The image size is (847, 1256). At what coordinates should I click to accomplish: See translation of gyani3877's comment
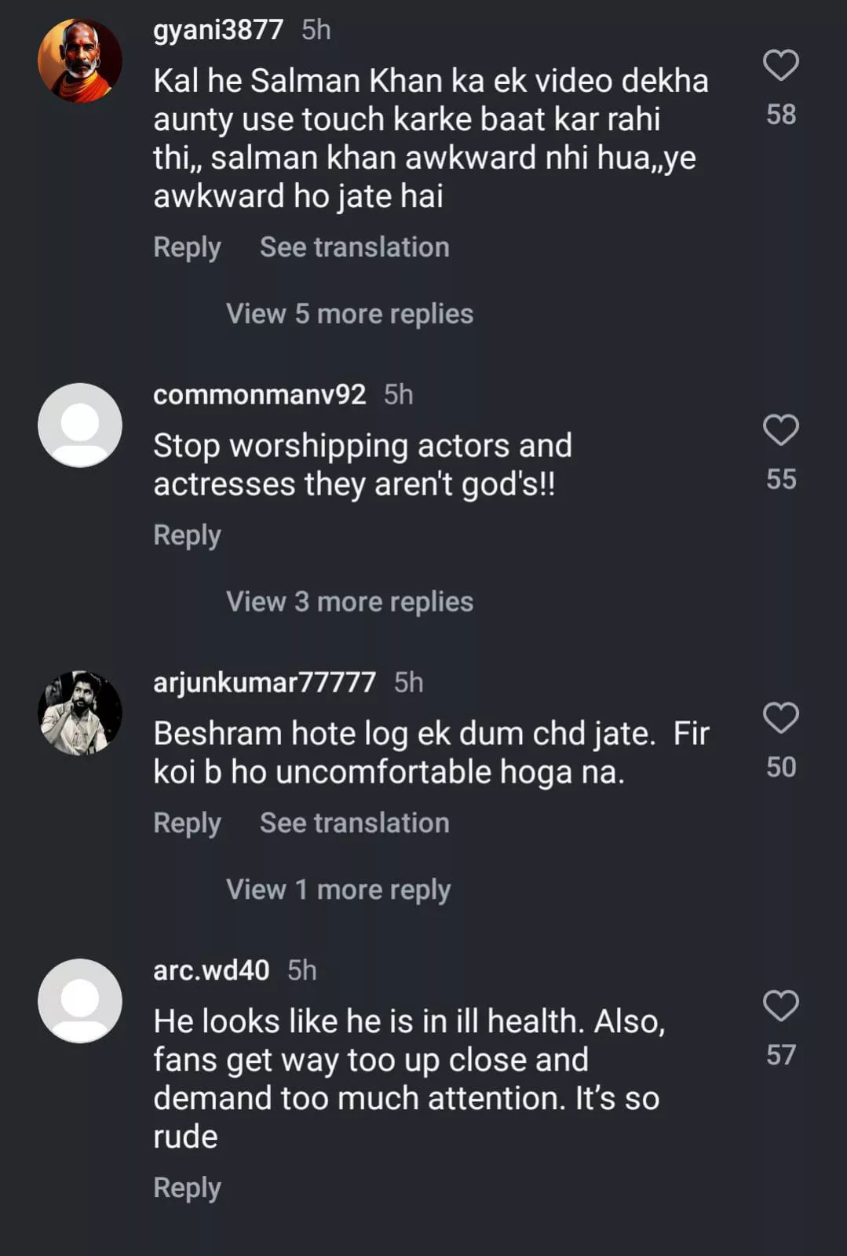click(x=354, y=247)
